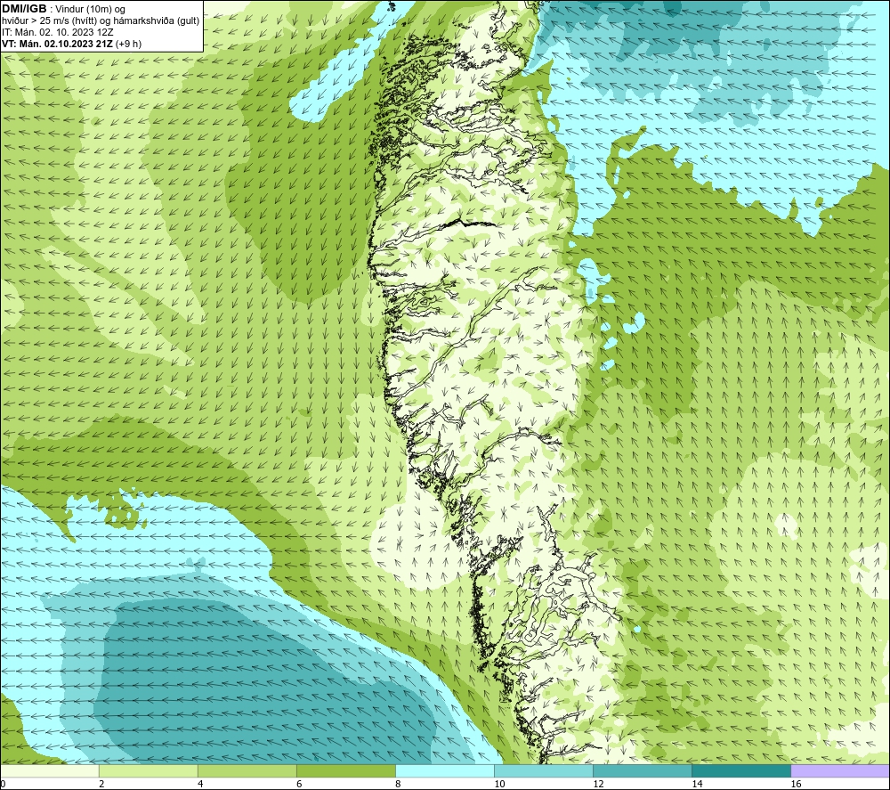Select the "10" scale label
This screenshot has width=890, height=790.
pos(499,785)
